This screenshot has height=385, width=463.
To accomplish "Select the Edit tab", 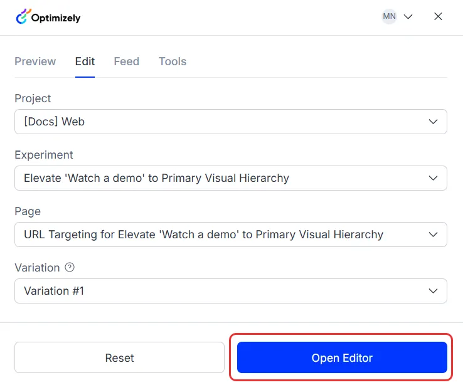I will 85,61.
